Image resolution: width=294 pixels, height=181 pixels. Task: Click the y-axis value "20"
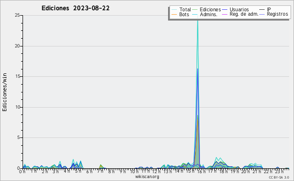[17, 46]
